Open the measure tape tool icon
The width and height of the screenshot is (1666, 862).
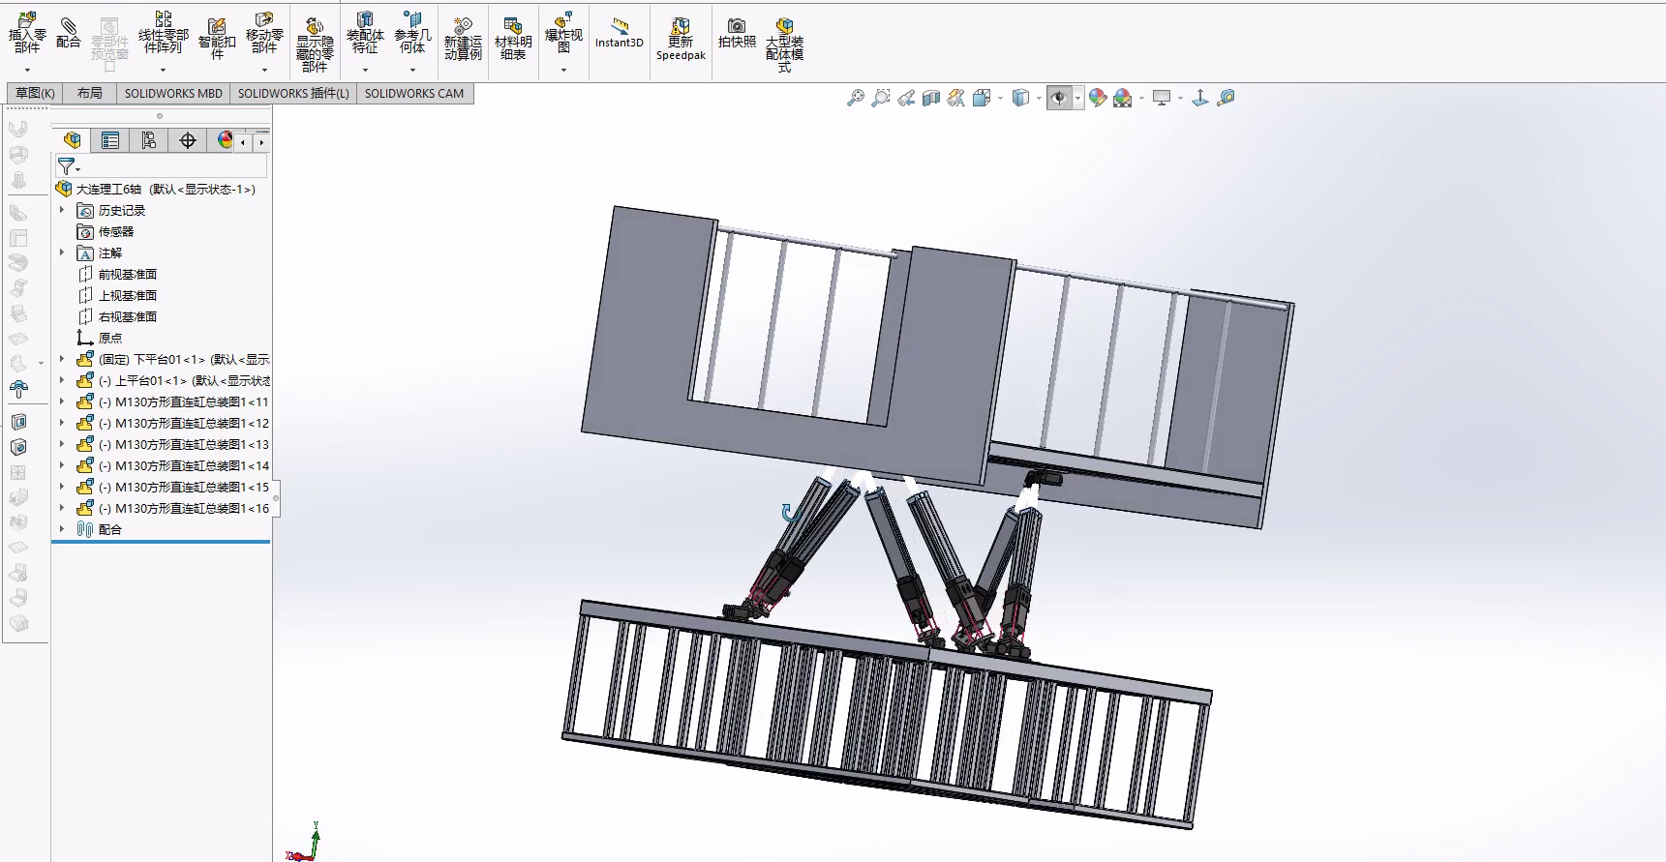[1226, 98]
